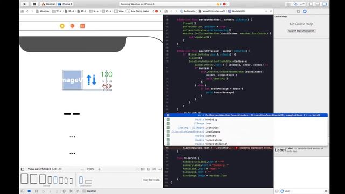Screen dimensions: 345x194
Task: Open Add New Constraints menu
Action: 154,169
